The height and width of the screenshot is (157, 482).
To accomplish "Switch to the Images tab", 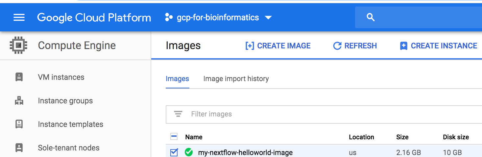I will (178, 79).
